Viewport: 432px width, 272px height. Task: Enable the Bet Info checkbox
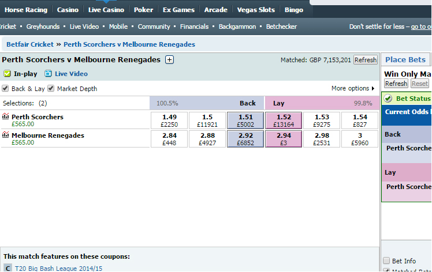pos(386,260)
